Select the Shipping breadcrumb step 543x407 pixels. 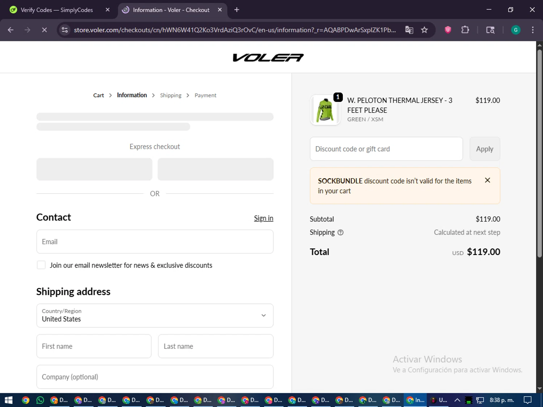(171, 96)
